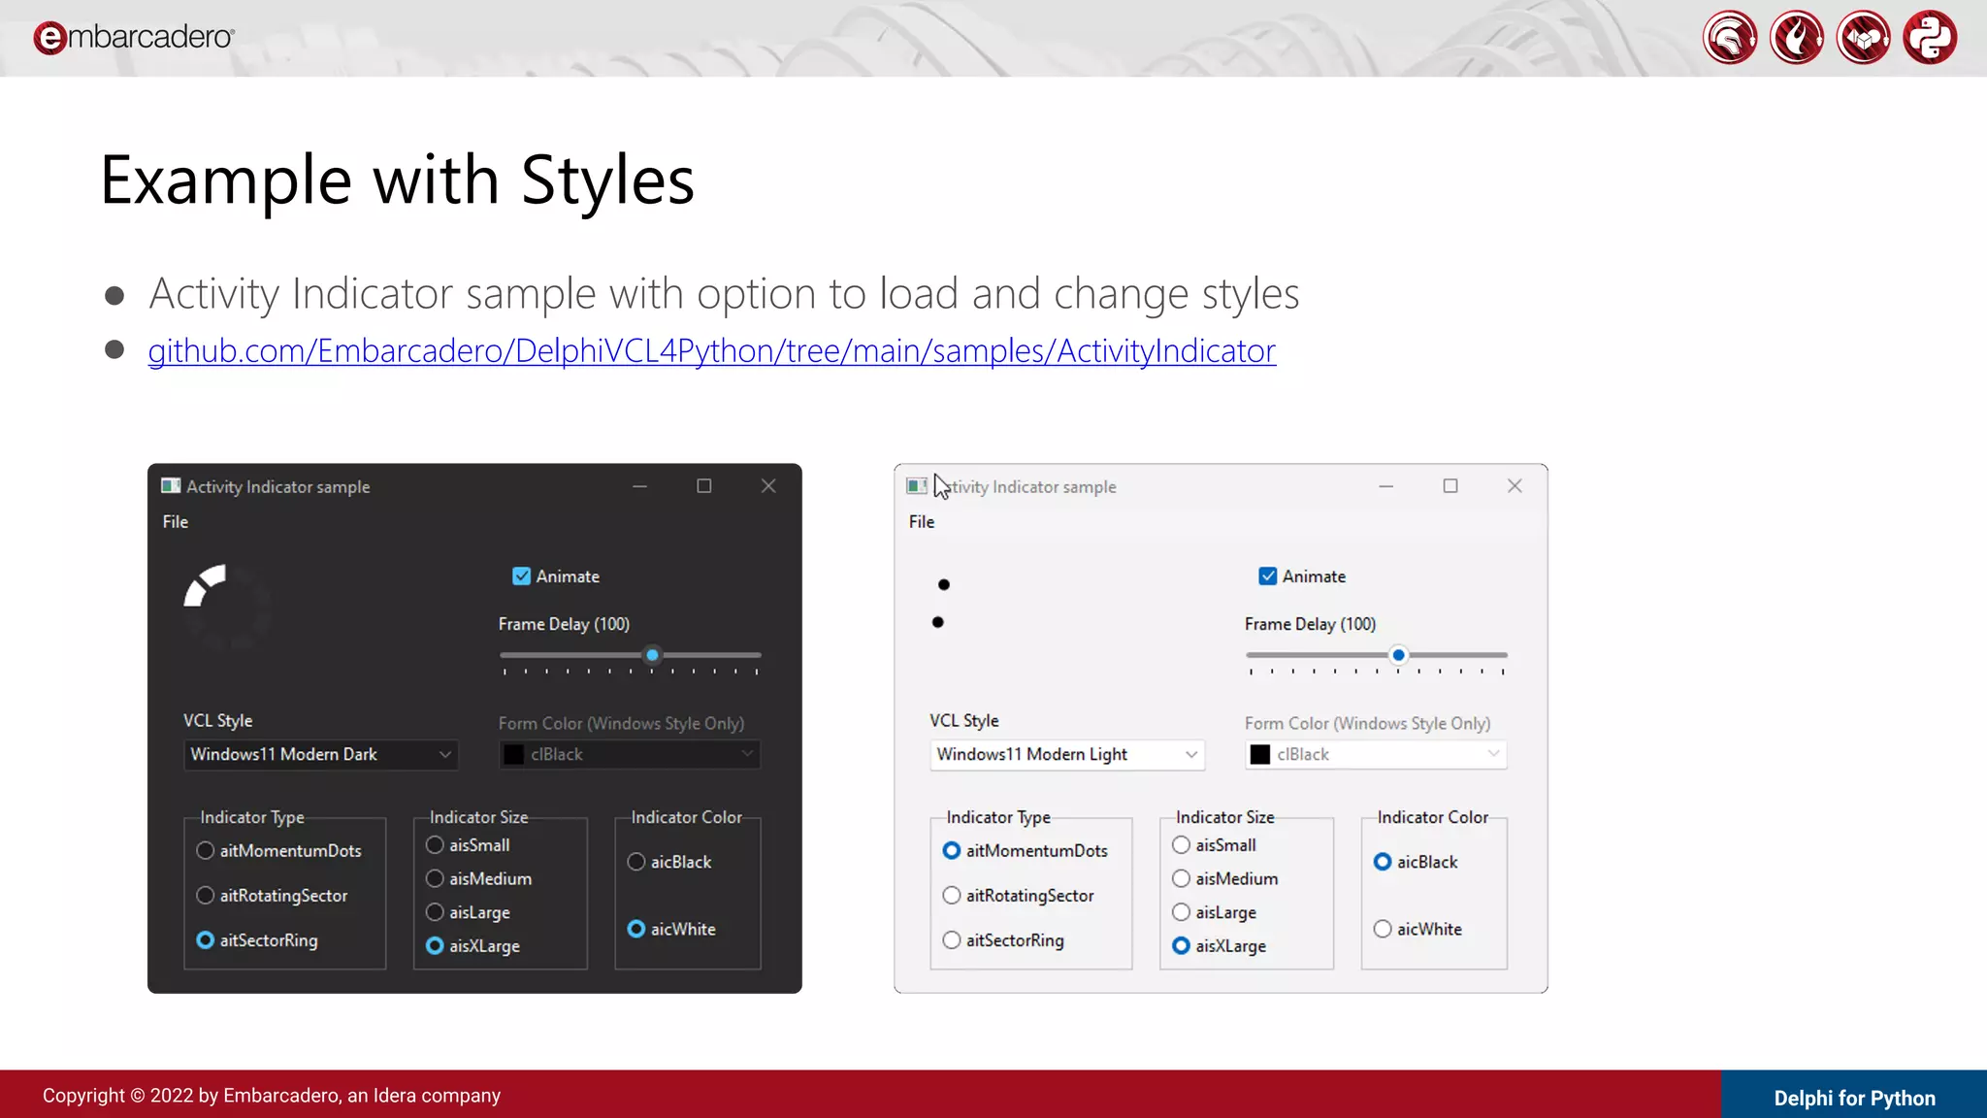Close the dark Activity Indicator window
The image size is (1987, 1118).
pos(768,486)
